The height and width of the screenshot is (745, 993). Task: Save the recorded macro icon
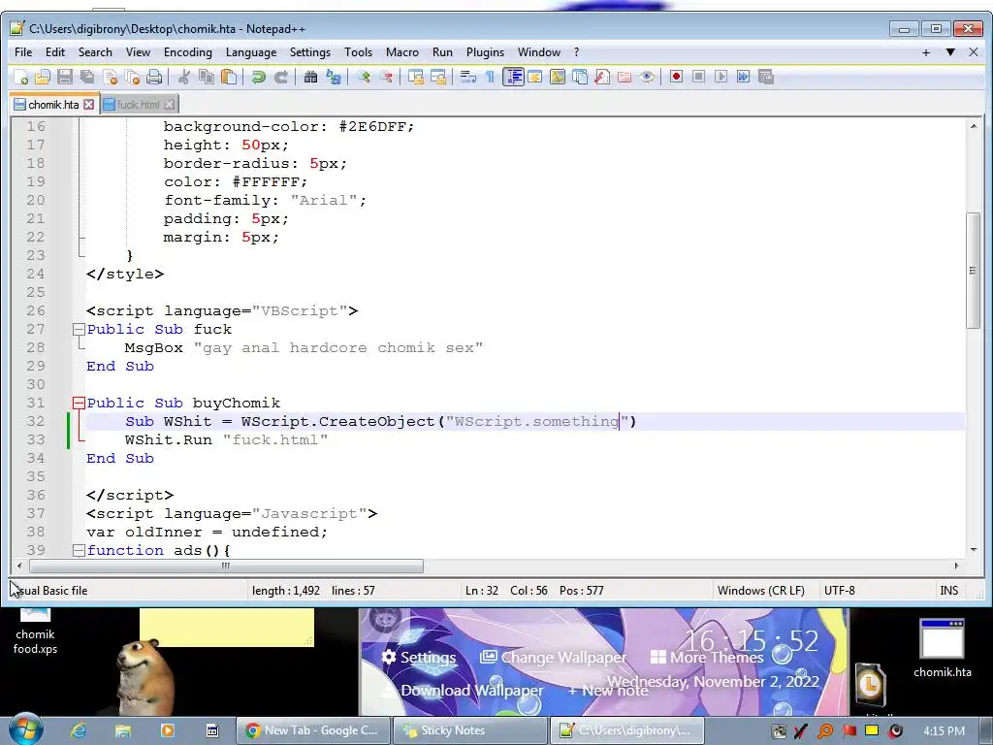coord(766,77)
